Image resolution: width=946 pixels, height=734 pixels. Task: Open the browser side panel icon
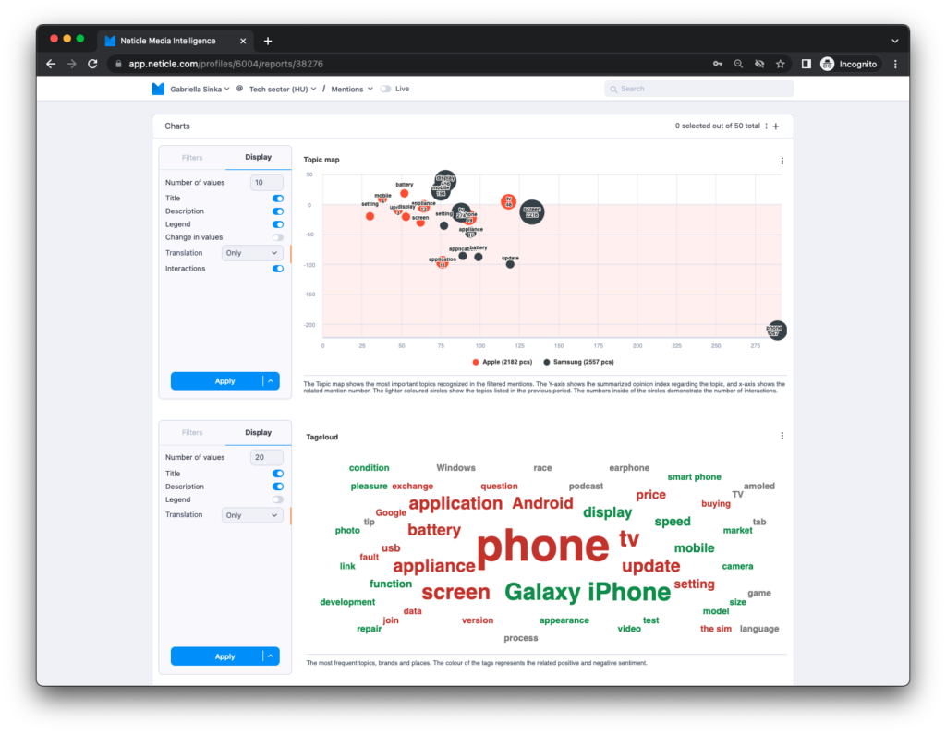tap(806, 64)
